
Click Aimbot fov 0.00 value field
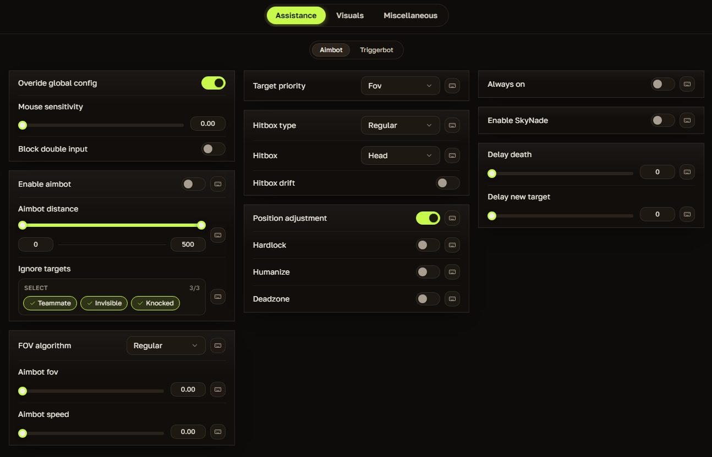coord(188,389)
